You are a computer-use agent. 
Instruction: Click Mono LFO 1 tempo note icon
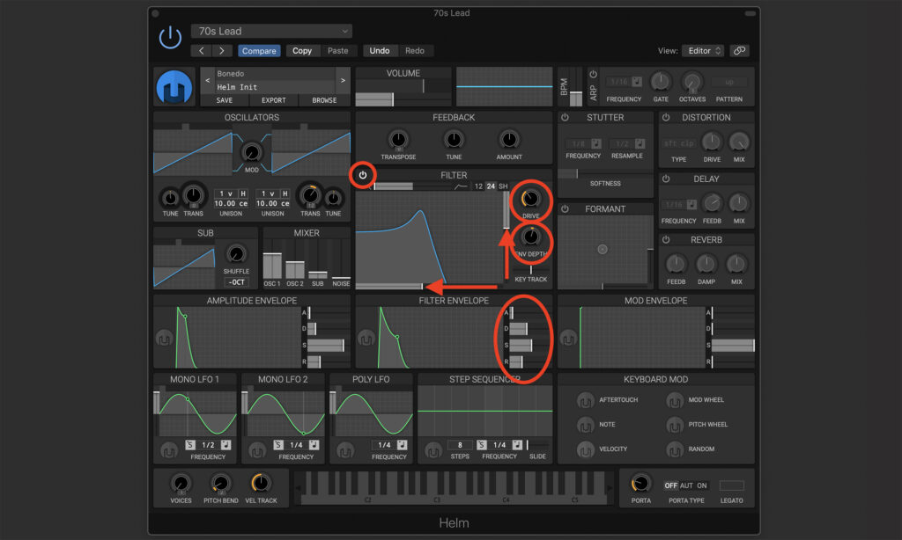[226, 445]
